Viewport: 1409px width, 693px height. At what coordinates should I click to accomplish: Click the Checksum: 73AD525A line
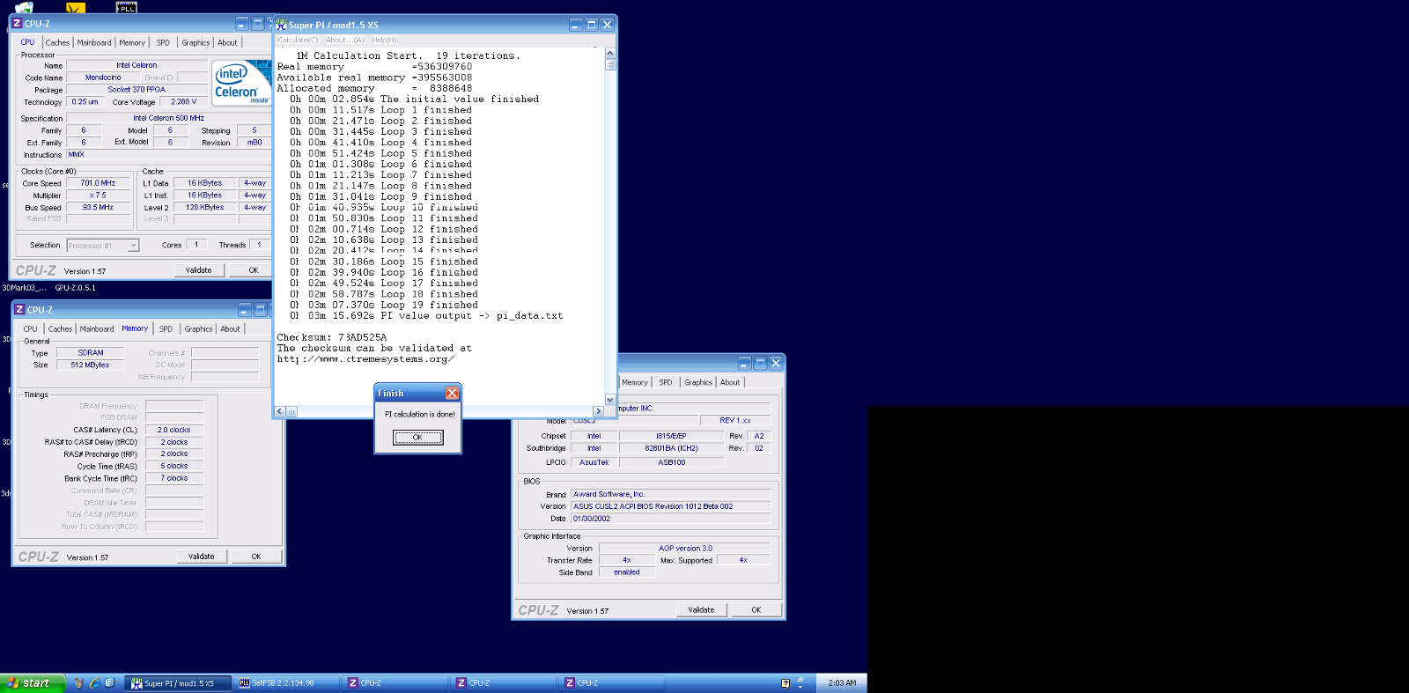pos(332,337)
